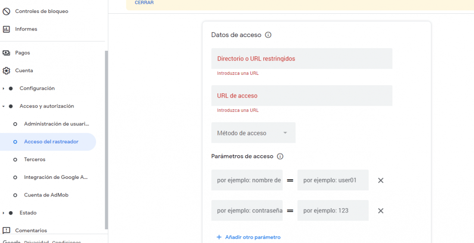This screenshot has width=474, height=243.
Task: Click Añadir otro parámetro link
Action: (253, 237)
